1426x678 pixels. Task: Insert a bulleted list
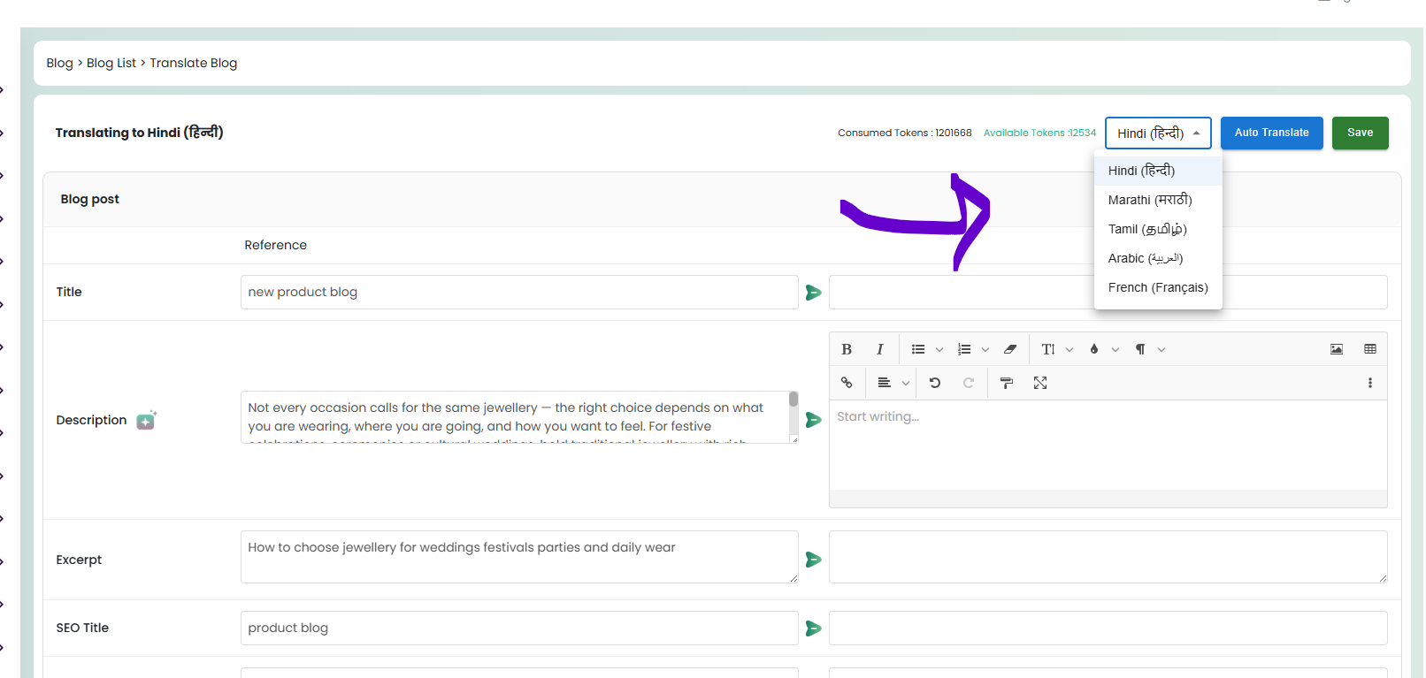point(918,349)
